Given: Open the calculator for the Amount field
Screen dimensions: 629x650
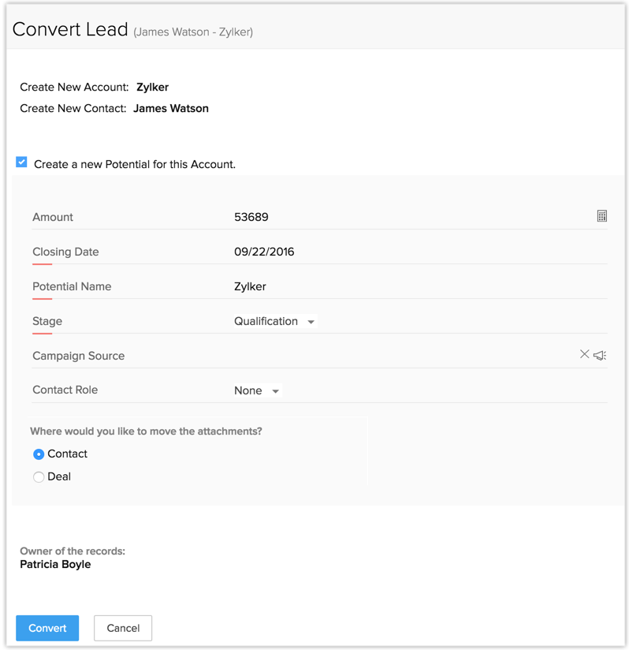Looking at the screenshot, I should pos(601,216).
